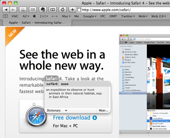Screen dimensions: 170x138
Task: Click the double-arrow resize bookmark
Action: (55, 16)
